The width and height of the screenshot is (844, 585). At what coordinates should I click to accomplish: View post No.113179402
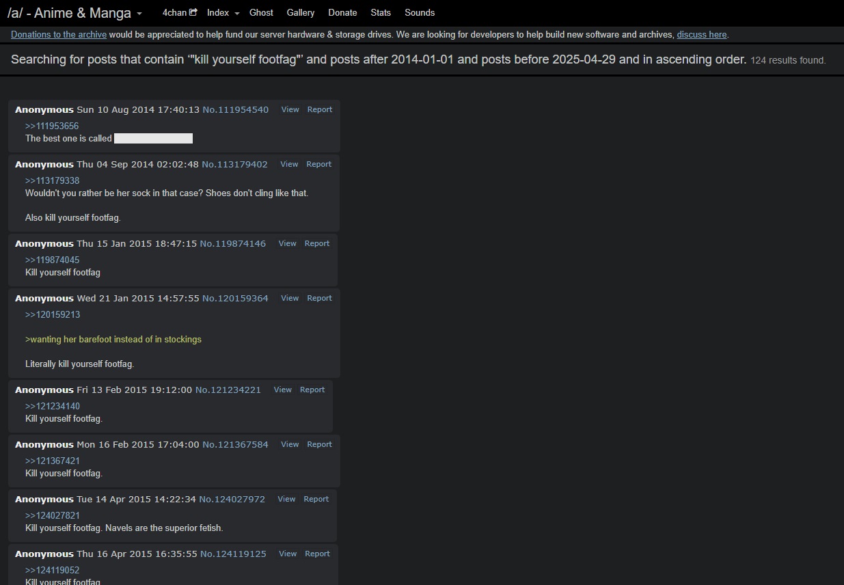coord(290,164)
